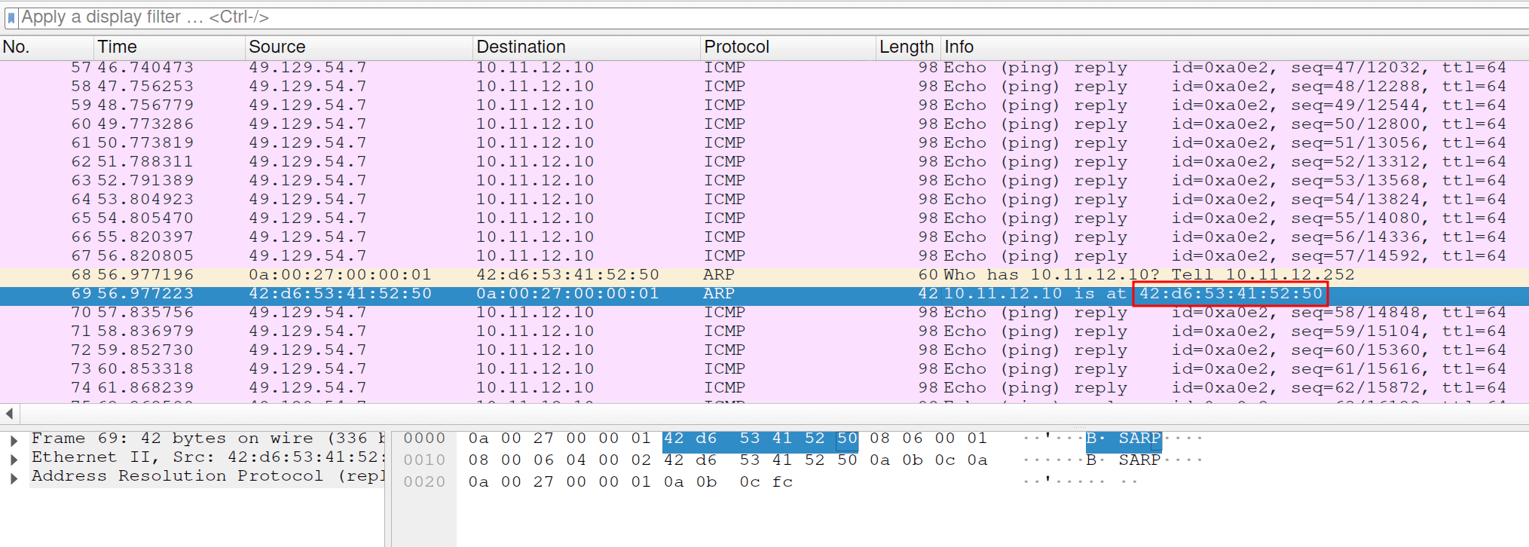Click the horizontal scrollbar below the packet list

[x=754, y=413]
